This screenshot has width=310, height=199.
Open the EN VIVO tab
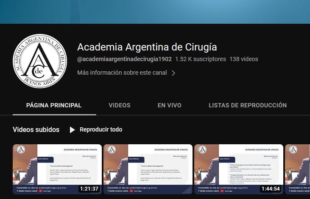170,105
